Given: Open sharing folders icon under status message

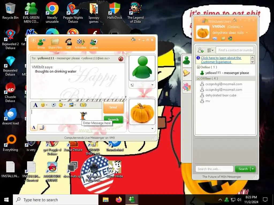Looking at the screenshot, I should point(223,38).
